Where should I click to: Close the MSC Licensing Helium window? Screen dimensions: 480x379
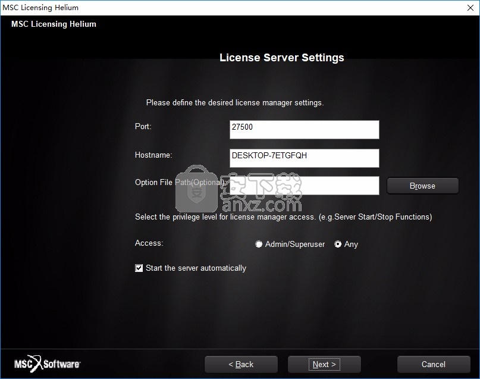[470, 8]
